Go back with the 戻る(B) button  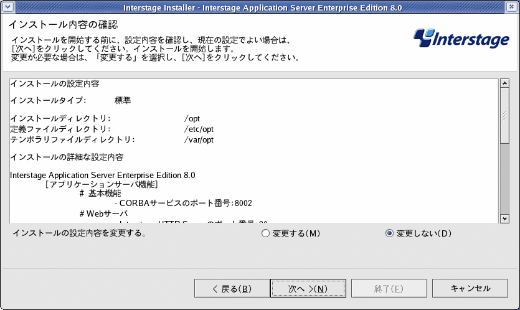pyautogui.click(x=232, y=288)
